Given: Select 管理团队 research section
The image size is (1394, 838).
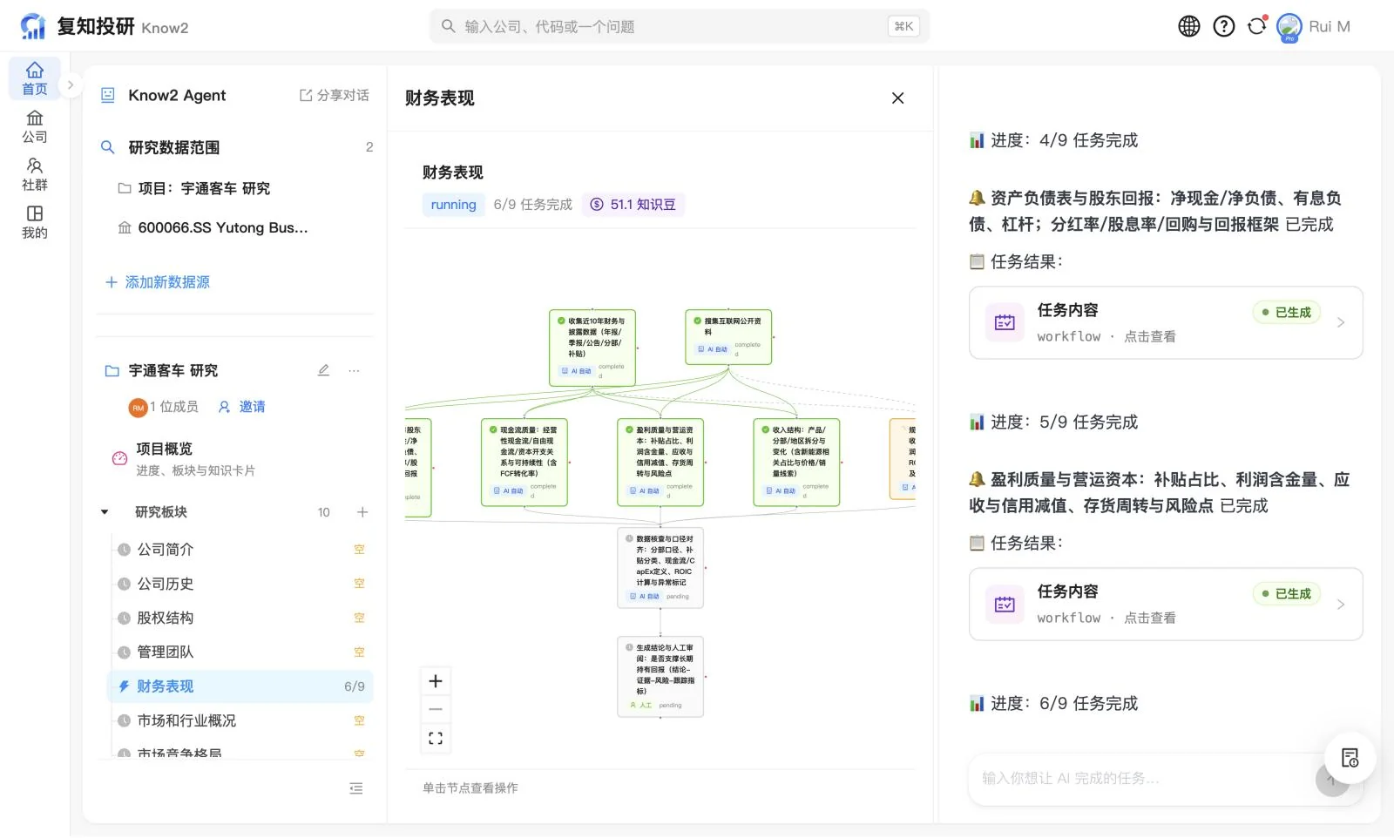Looking at the screenshot, I should pyautogui.click(x=240, y=652).
